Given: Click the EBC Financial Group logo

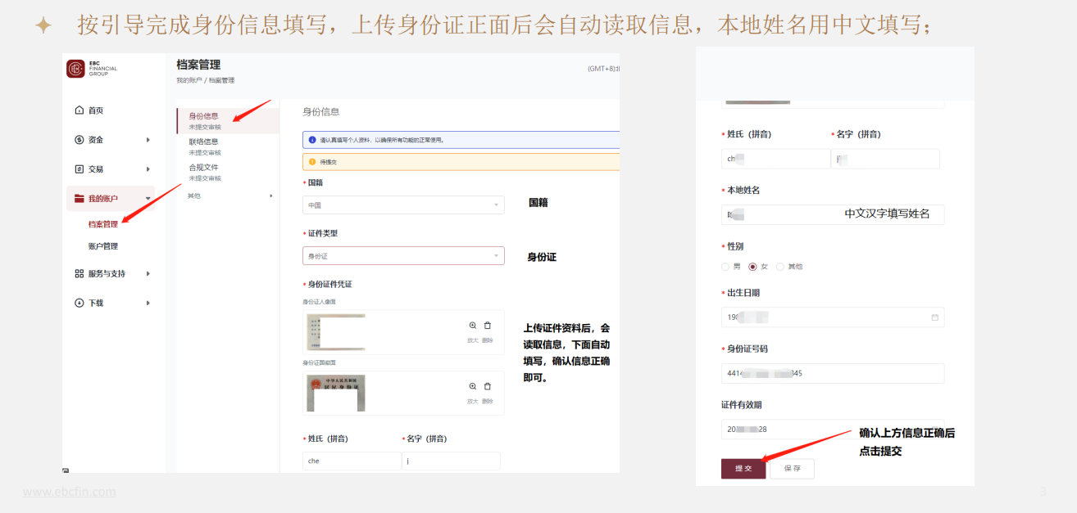Looking at the screenshot, I should coord(76,70).
